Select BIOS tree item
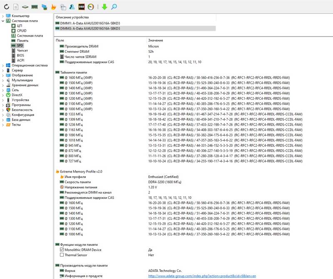Screen dimensions: 333x279 click(x=20, y=55)
